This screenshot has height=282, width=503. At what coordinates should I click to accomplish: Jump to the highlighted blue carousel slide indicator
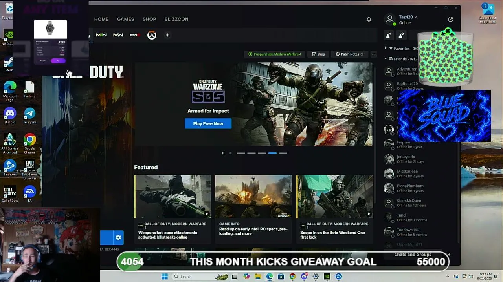[x=272, y=153]
